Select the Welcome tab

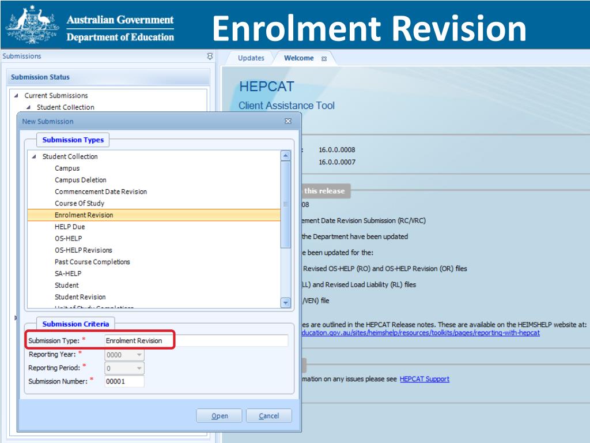[x=299, y=58]
